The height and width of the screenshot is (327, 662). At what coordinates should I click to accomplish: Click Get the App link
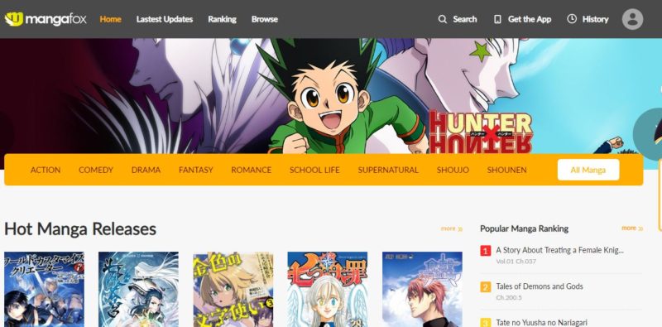530,19
